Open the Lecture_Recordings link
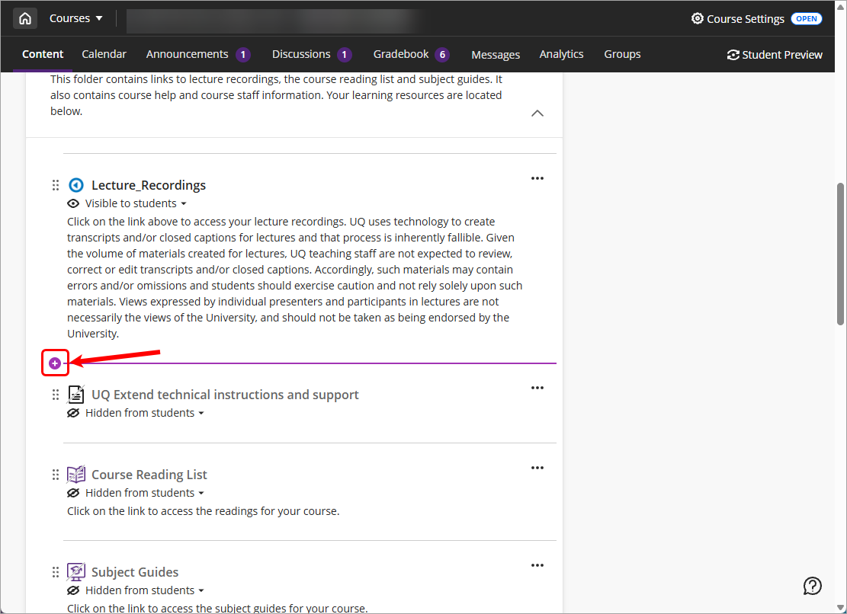The width and height of the screenshot is (847, 614). point(149,185)
